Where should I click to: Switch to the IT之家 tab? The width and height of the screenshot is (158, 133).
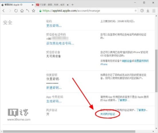coord(52,5)
